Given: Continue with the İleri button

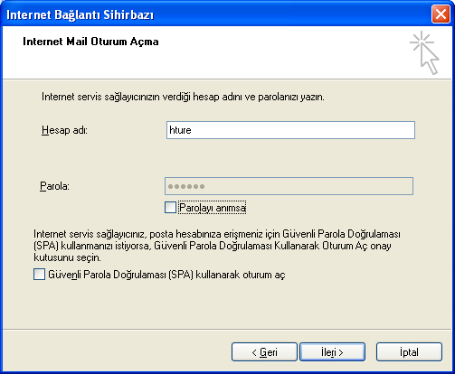Looking at the screenshot, I should coord(332,351).
